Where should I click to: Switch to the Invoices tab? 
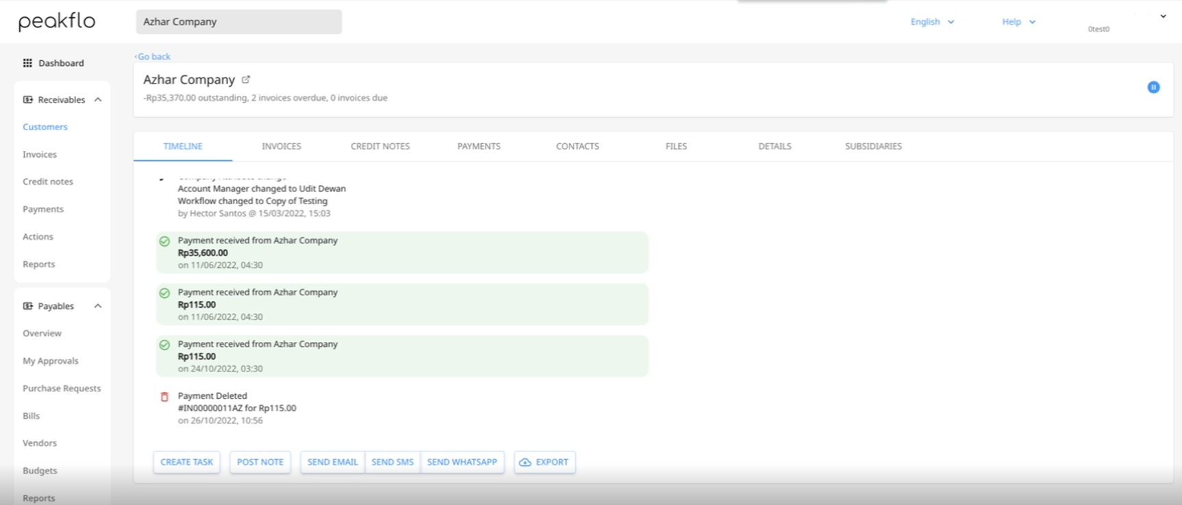pos(282,146)
